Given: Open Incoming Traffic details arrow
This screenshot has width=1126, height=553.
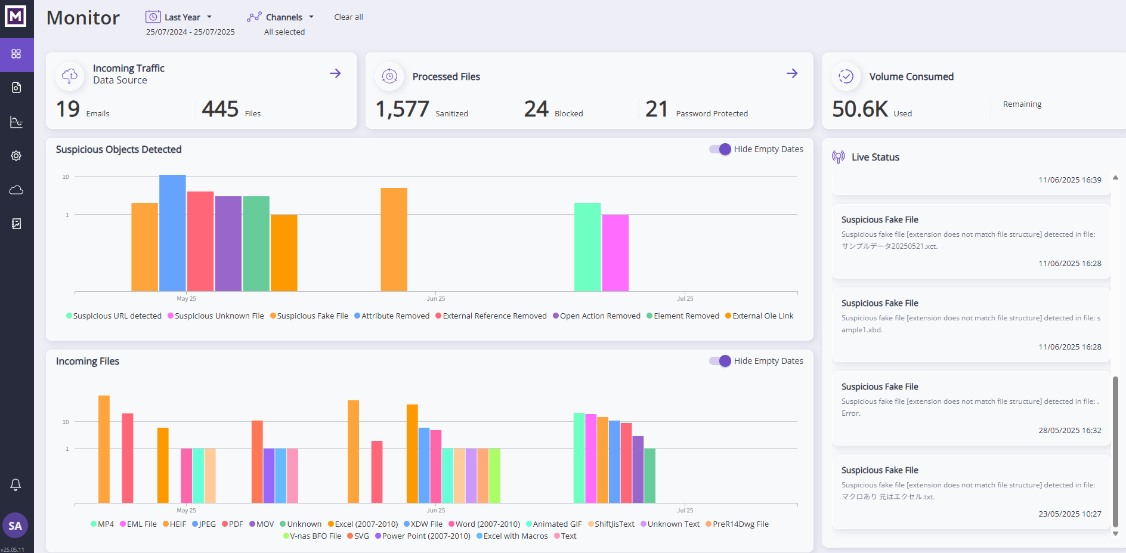Looking at the screenshot, I should (x=335, y=73).
